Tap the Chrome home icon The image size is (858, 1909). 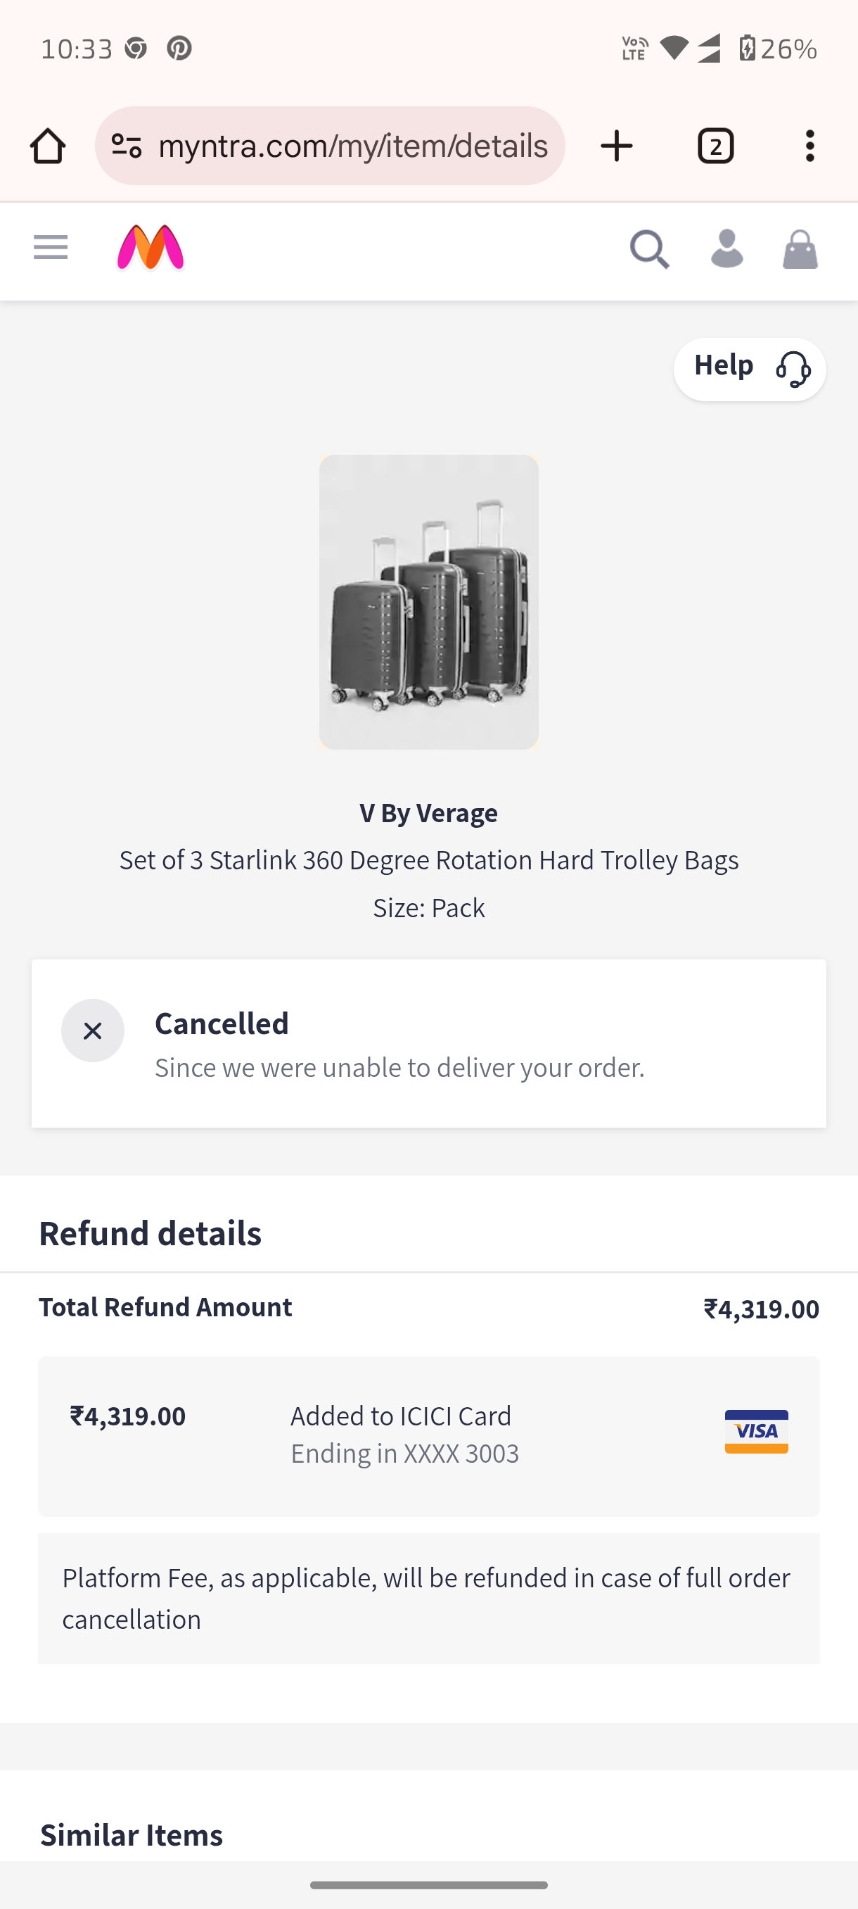coord(48,146)
